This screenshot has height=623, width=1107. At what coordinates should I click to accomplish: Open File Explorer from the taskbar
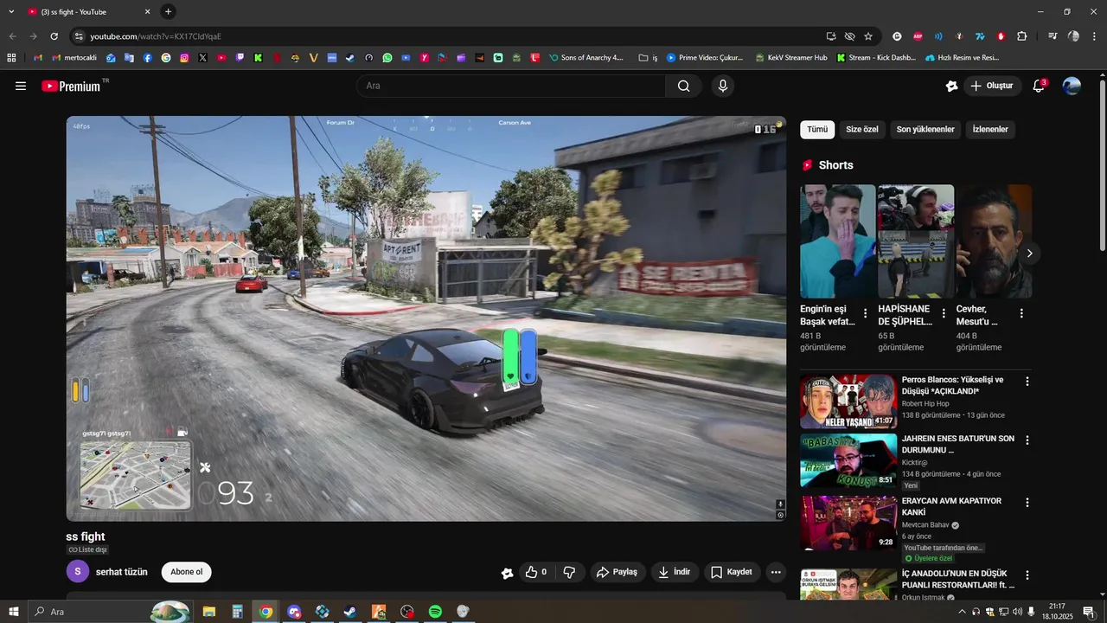point(208,612)
